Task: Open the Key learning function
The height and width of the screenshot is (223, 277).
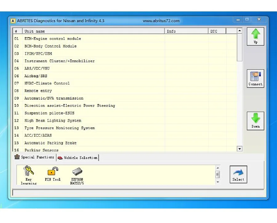Action: point(29,175)
